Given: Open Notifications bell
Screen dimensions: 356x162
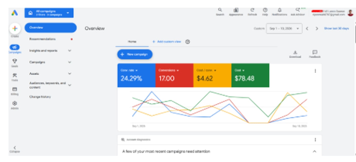Looking at the screenshot, I should pyautogui.click(x=279, y=10).
